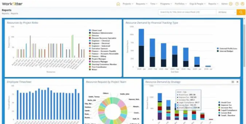This screenshot has height=124, width=246.
Task: Open the help question mark icon
Action: [x=237, y=4]
